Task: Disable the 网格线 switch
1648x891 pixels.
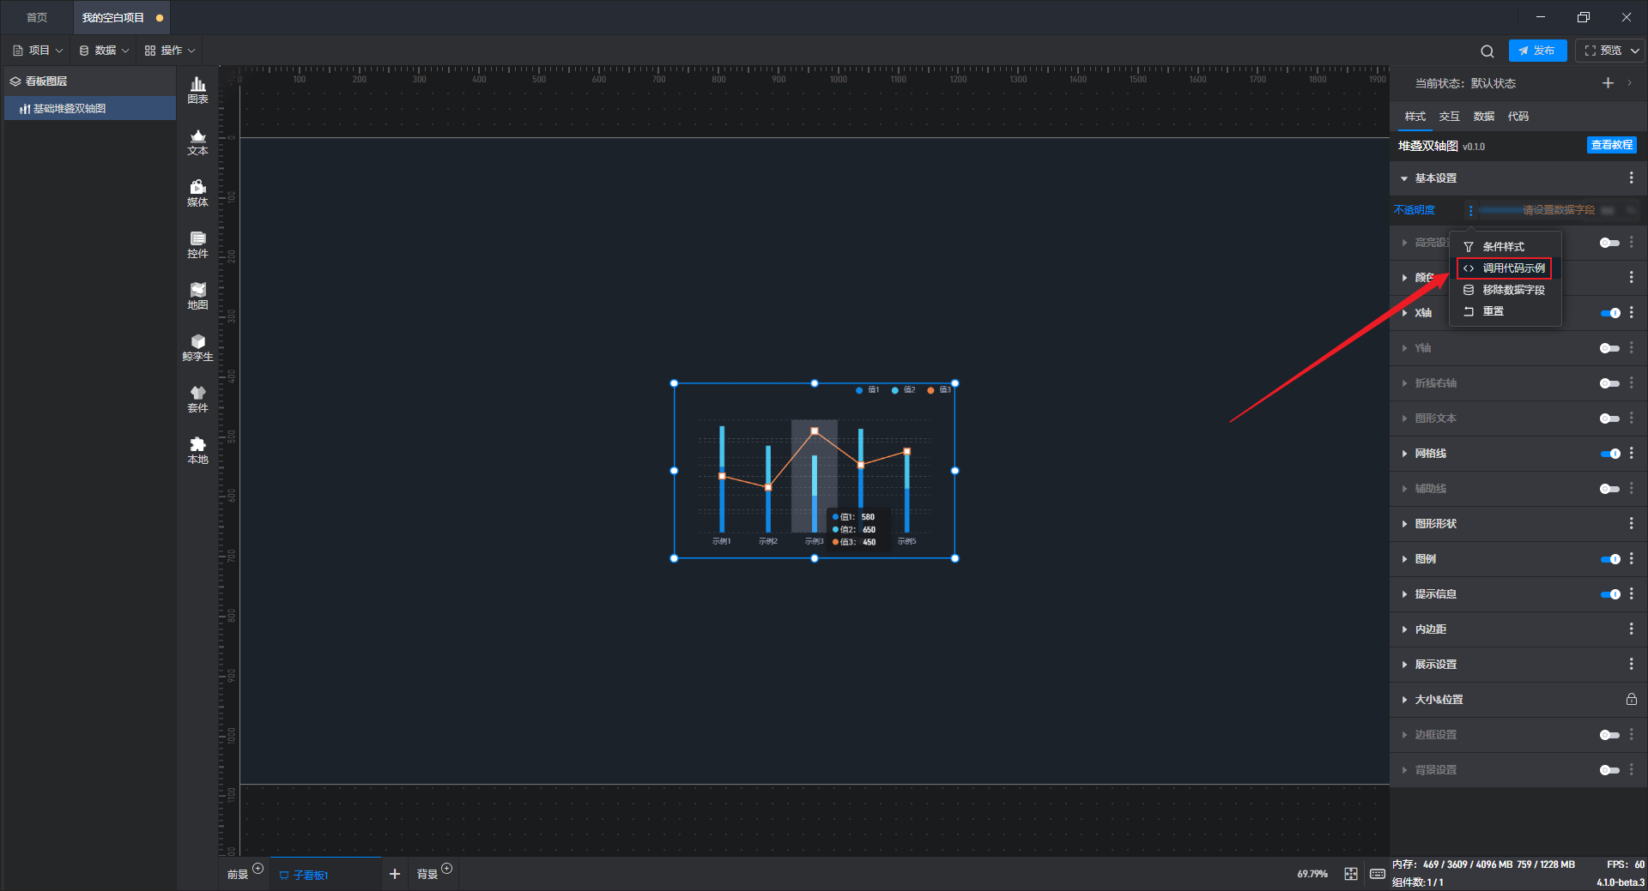Action: pyautogui.click(x=1610, y=454)
